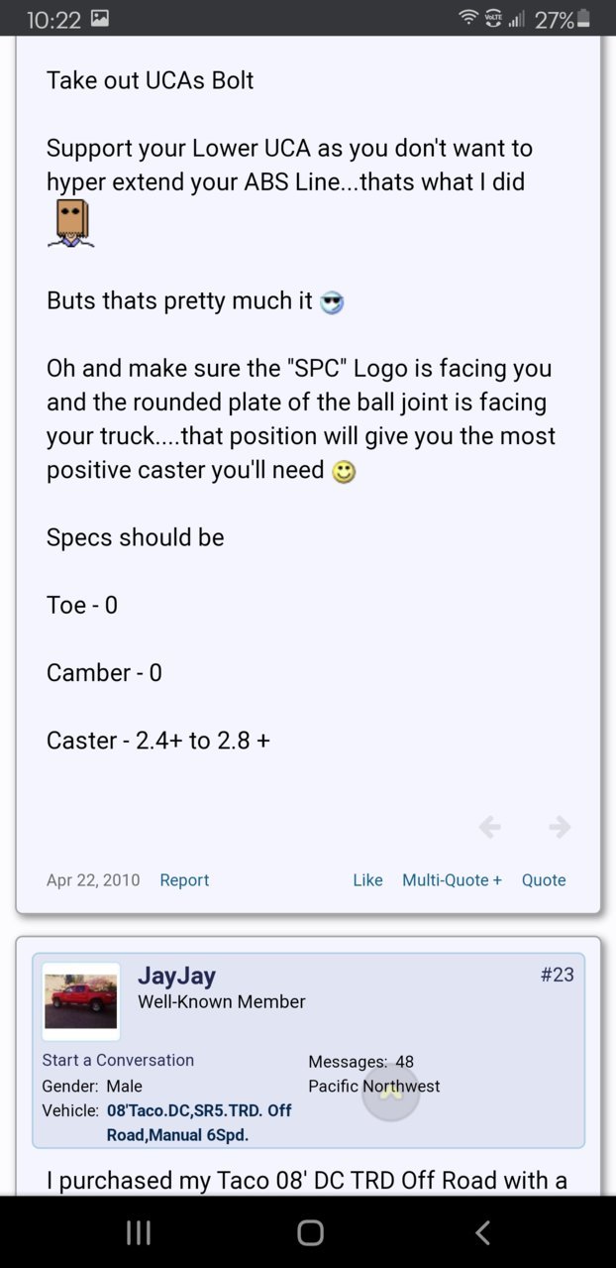Screen dimensions: 616x1268
Task: Tap the scroll-to-top floating button
Action: click(x=390, y=1092)
